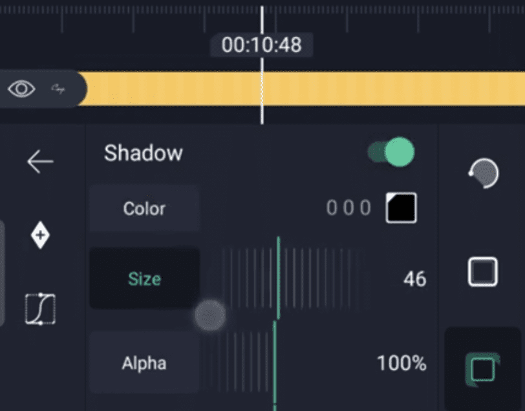Select the plain square outline icon
Image resolution: width=525 pixels, height=411 pixels.
pos(482,272)
